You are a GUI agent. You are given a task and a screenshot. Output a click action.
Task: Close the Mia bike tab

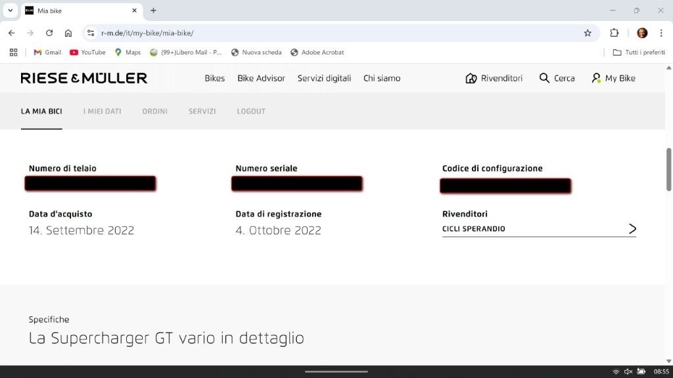(x=134, y=10)
